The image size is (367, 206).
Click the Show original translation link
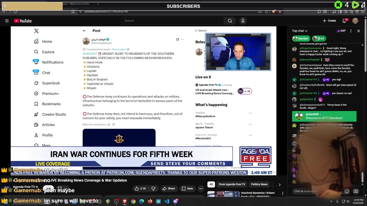(119, 49)
